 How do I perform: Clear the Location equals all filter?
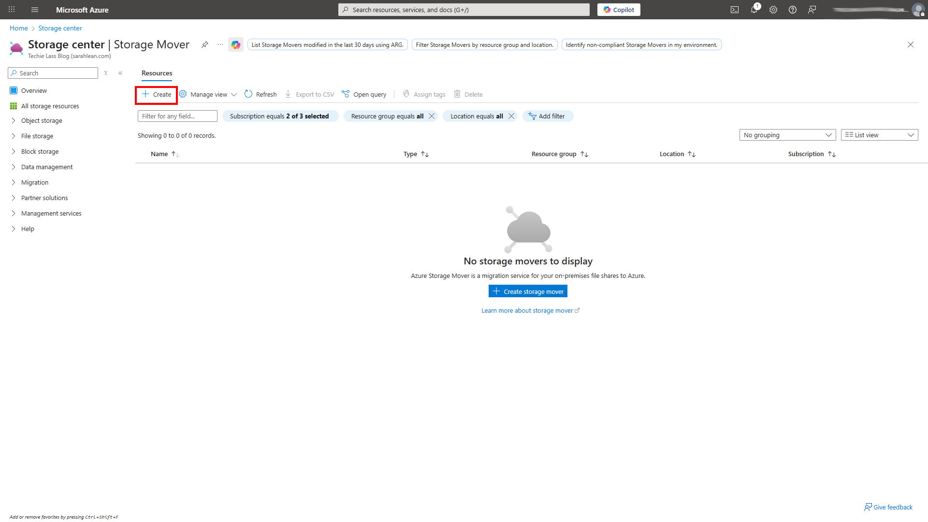511,116
